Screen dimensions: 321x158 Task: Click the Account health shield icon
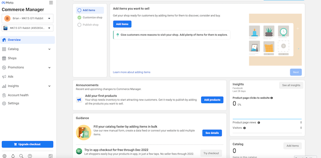coord(4,95)
